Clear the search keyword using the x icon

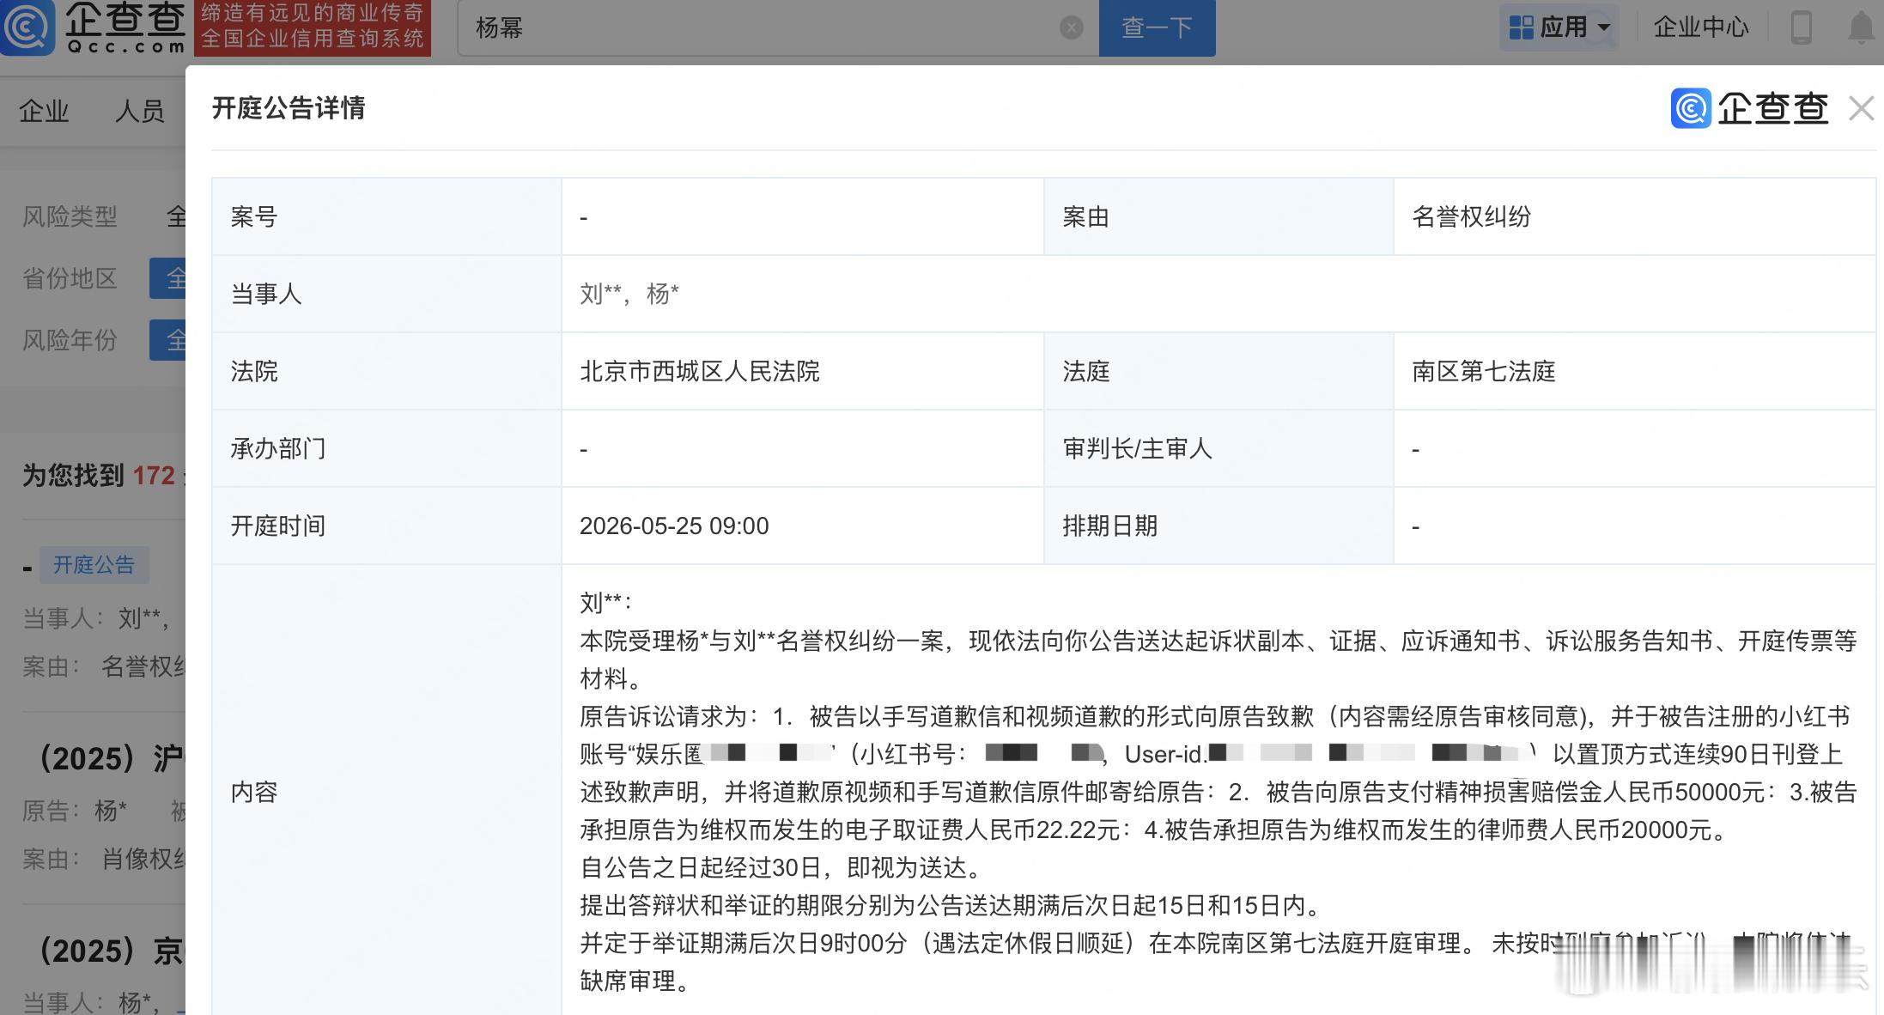pos(1070,27)
